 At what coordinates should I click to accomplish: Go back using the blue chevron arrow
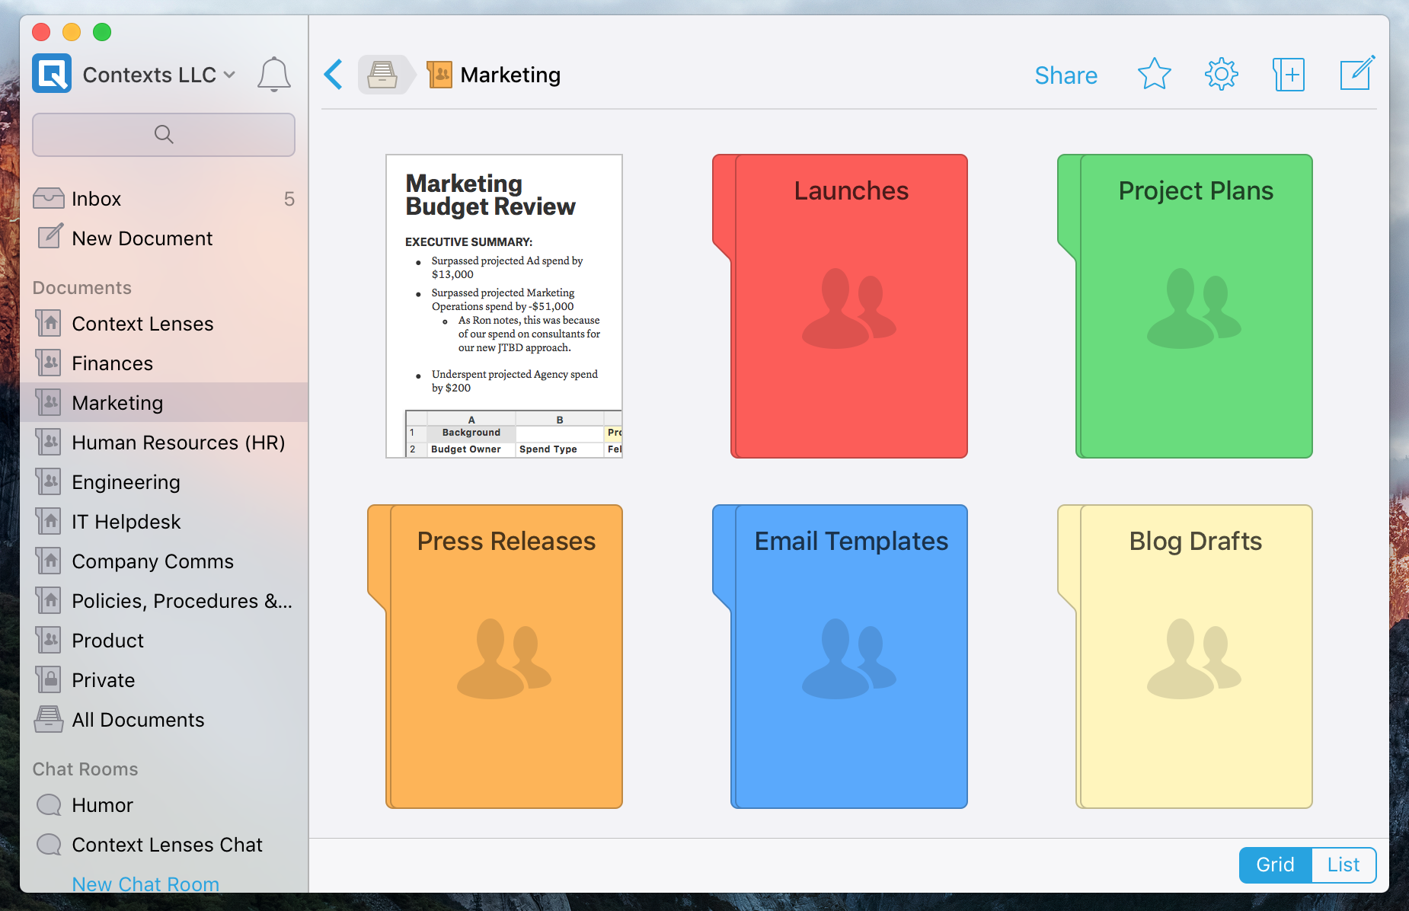tap(334, 75)
